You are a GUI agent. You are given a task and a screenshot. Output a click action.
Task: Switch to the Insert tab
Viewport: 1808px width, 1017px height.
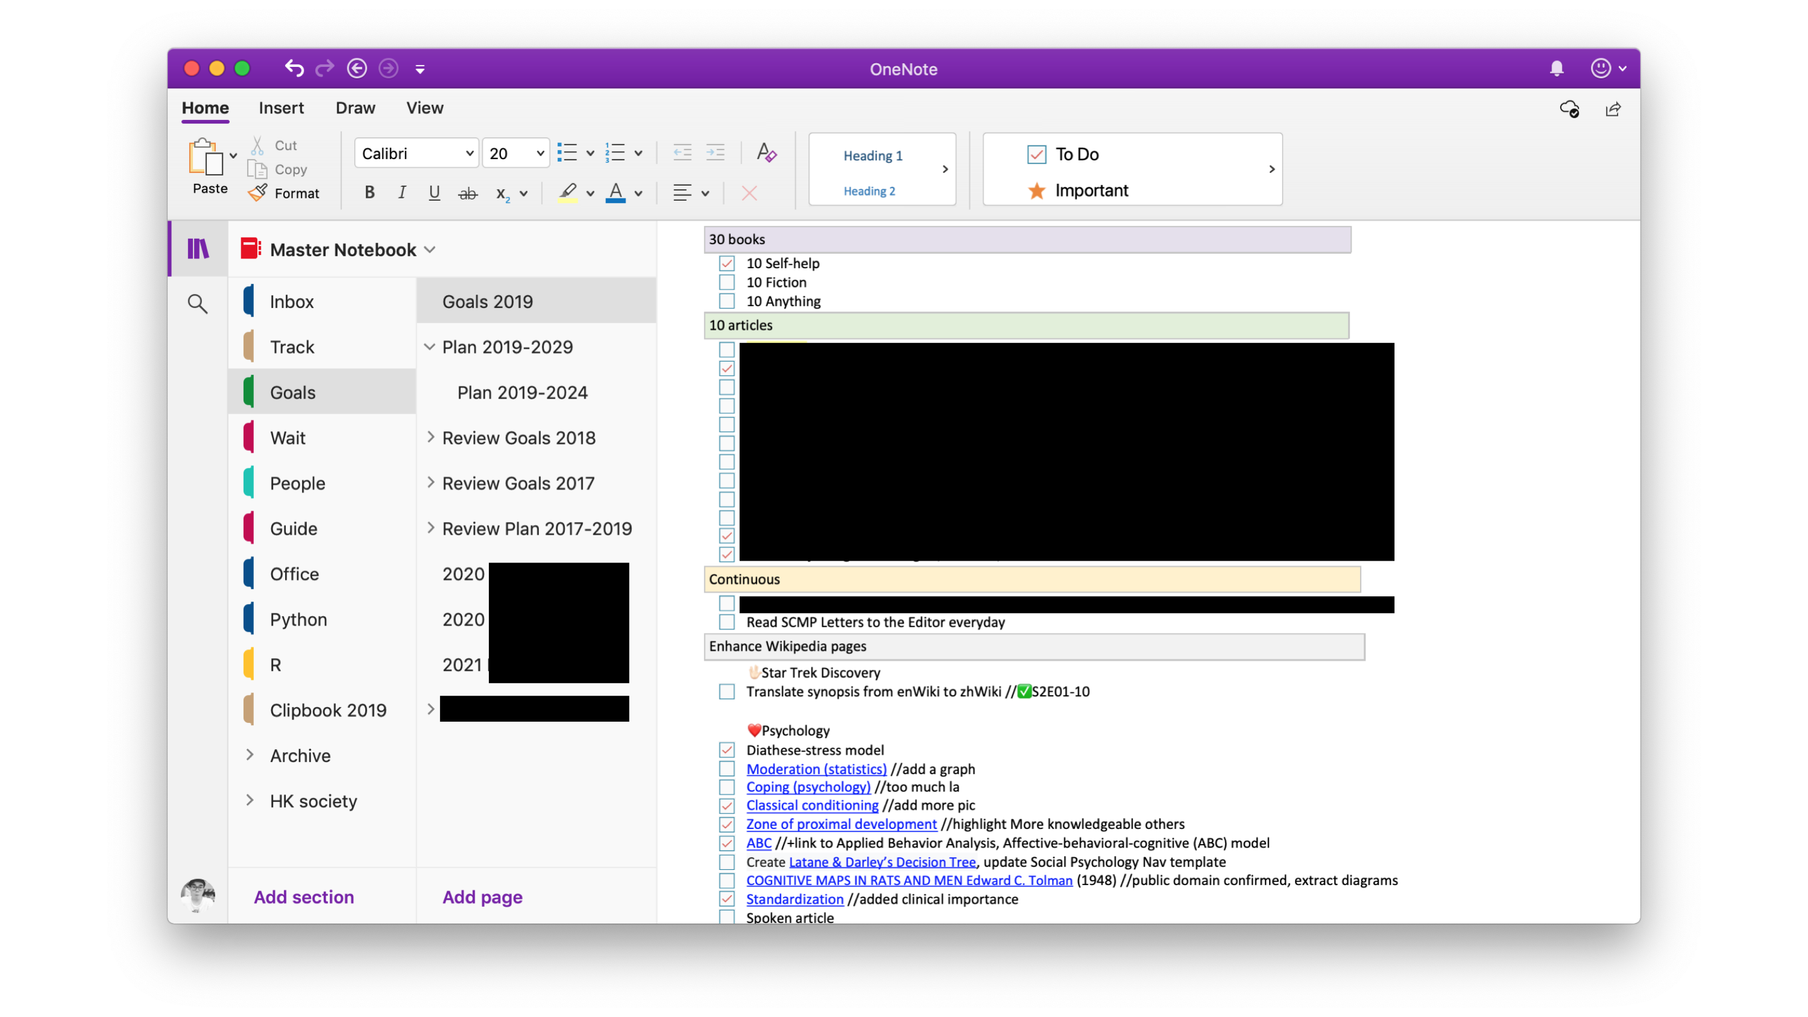point(281,108)
